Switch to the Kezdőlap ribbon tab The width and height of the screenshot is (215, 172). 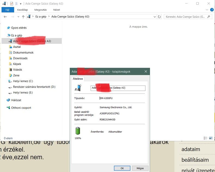pyautogui.click(x=23, y=10)
